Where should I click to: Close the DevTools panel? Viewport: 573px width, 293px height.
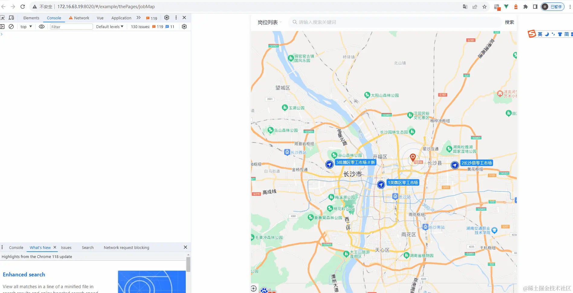184,18
